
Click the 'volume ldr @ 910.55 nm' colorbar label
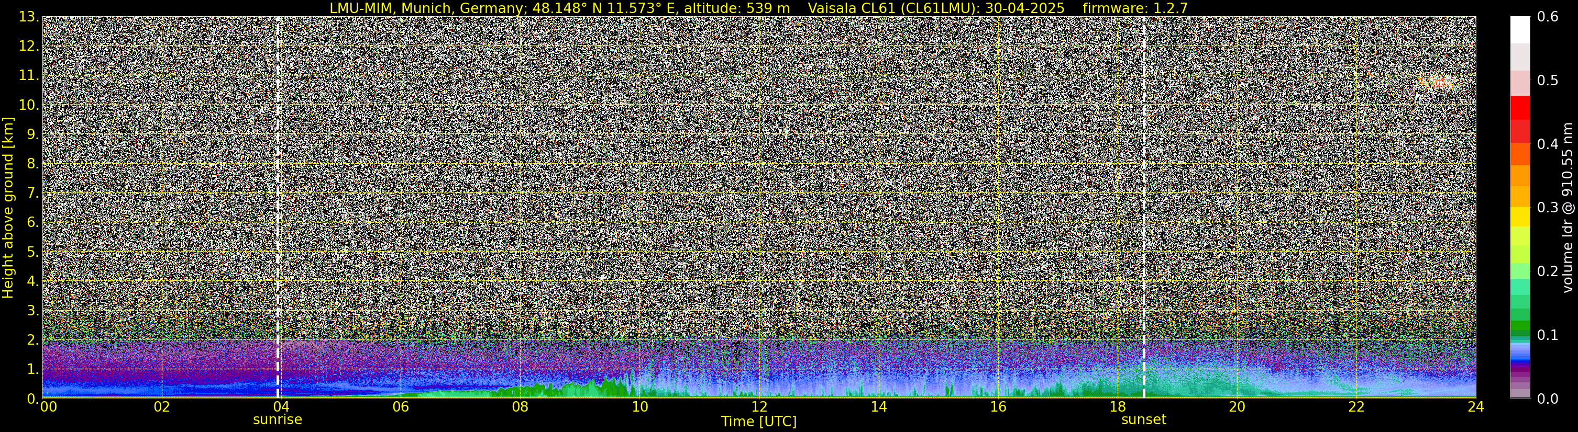[1567, 208]
